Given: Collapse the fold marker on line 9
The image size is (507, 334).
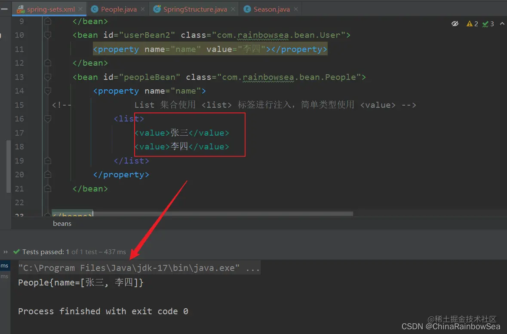Looking at the screenshot, I should [48, 21].
